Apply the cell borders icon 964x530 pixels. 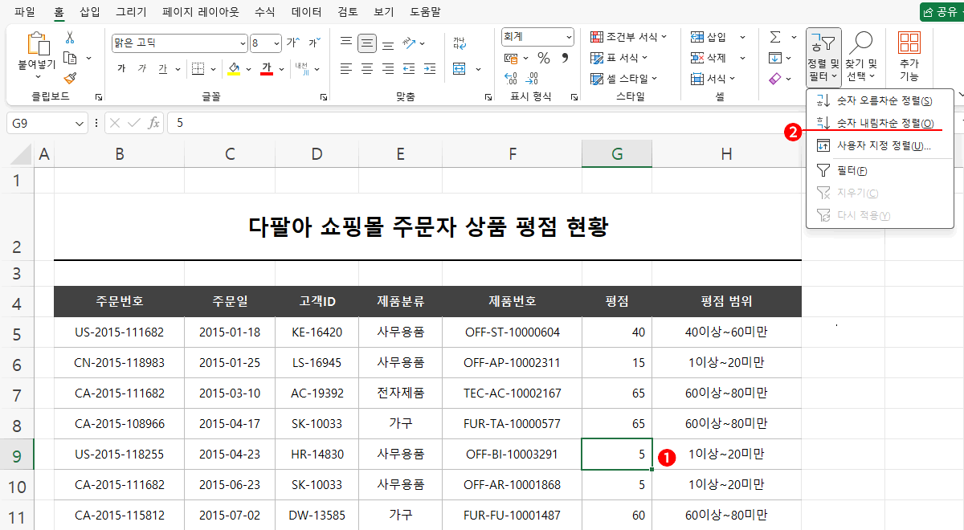tap(198, 69)
